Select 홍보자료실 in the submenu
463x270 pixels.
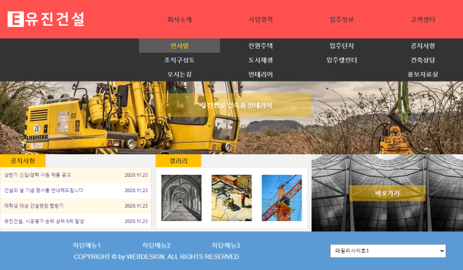coord(422,74)
